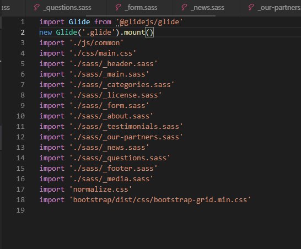Click the Sass icon on _our-partners tab
Screen dimensions: 301x249
251,7
